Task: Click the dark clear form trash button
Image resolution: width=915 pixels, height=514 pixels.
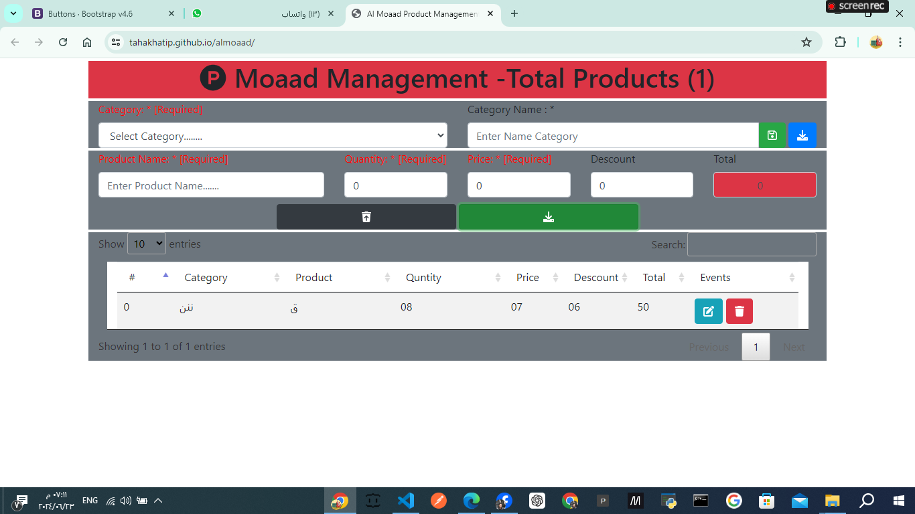Action: click(366, 217)
